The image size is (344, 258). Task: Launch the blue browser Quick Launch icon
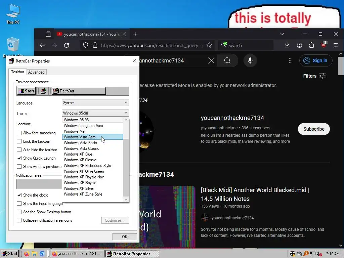coord(42,254)
